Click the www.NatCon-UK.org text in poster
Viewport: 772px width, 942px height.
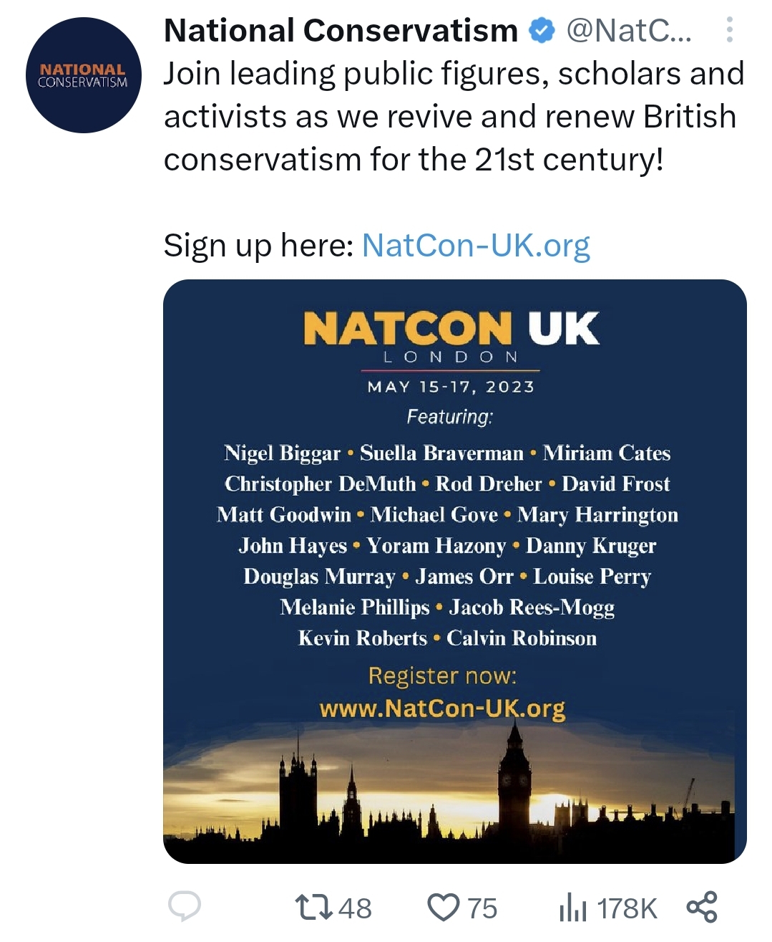point(442,708)
